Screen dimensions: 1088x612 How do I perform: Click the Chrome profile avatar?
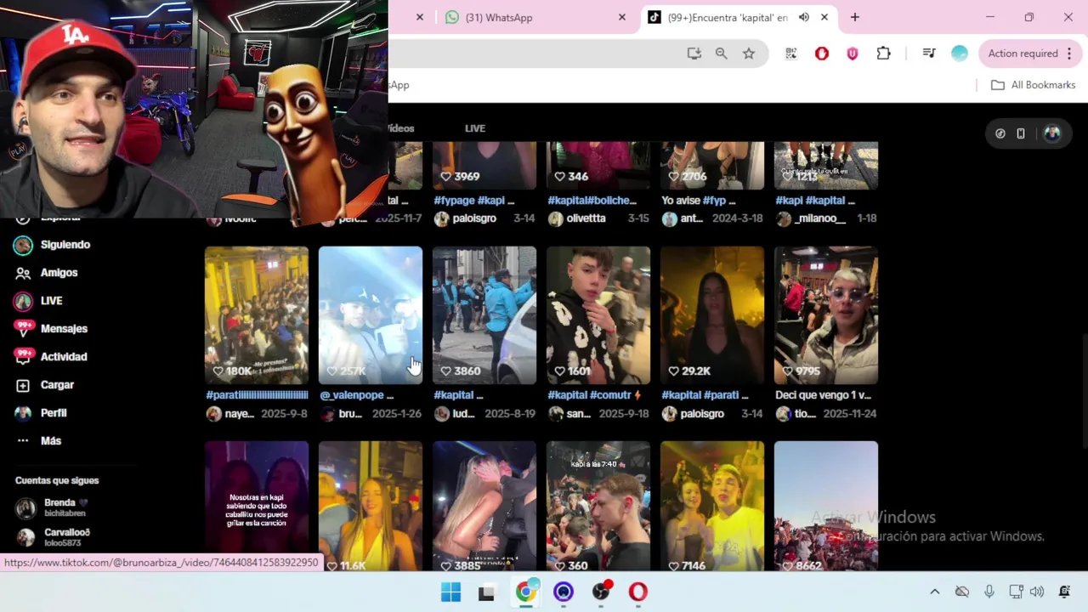click(959, 54)
